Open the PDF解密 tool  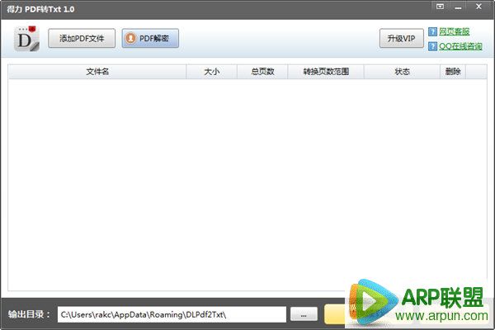click(150, 38)
